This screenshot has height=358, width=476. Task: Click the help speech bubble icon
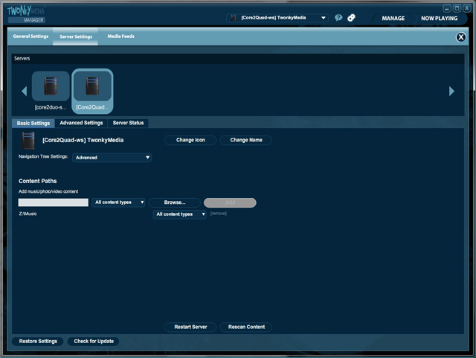coord(338,18)
